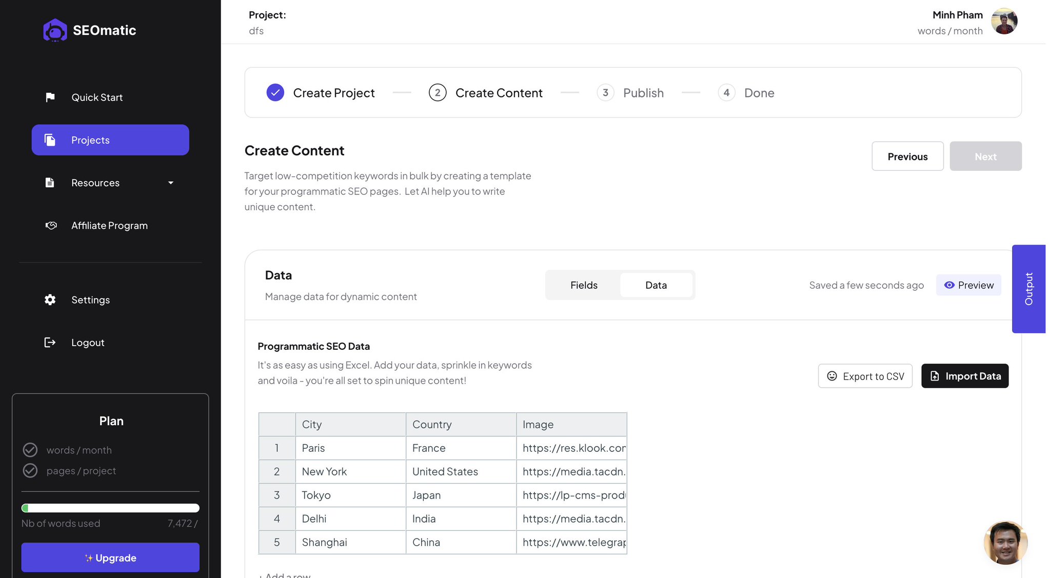The image size is (1050, 578).
Task: Select the Projects documents icon
Action: point(50,139)
